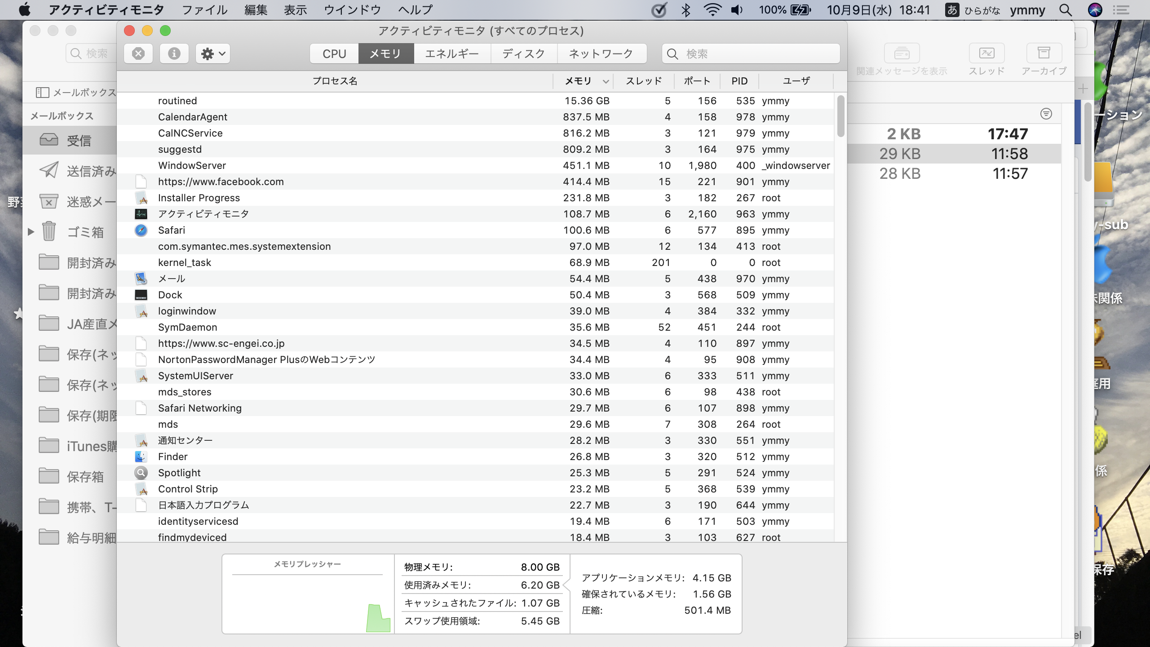Open process info with the inspect icon
This screenshot has width=1150, height=647.
point(174,54)
